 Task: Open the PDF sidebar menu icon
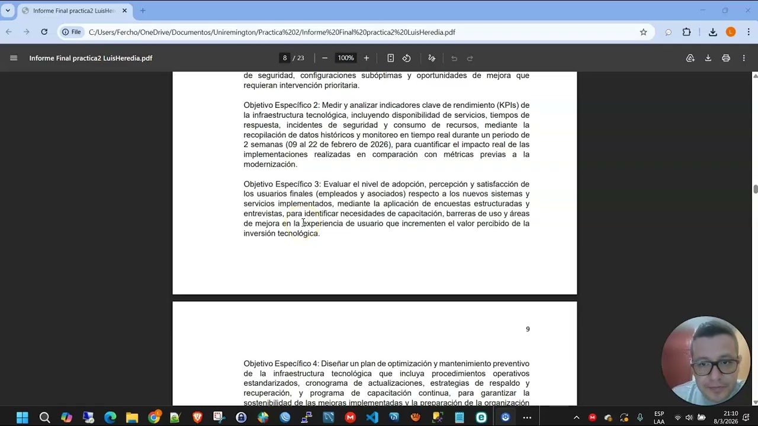click(x=14, y=58)
